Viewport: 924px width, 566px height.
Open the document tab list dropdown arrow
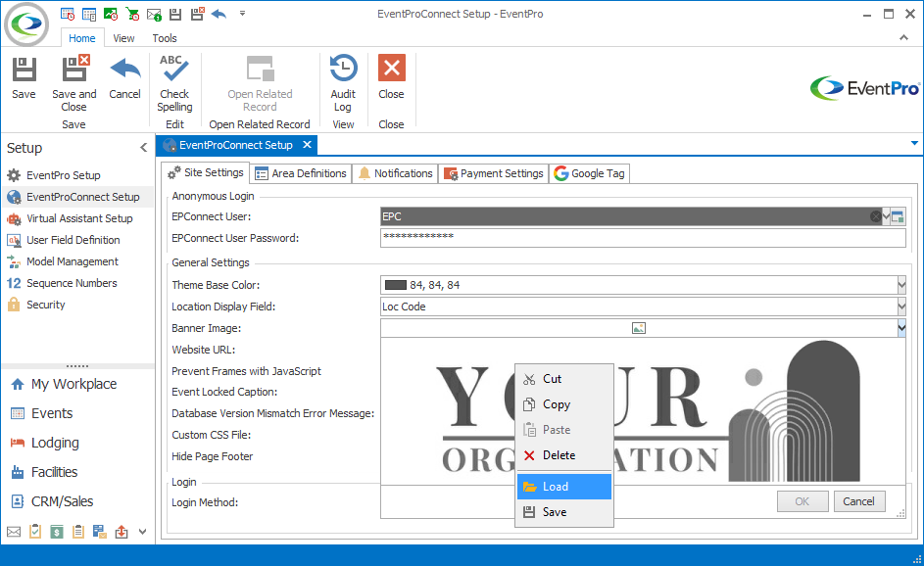914,143
